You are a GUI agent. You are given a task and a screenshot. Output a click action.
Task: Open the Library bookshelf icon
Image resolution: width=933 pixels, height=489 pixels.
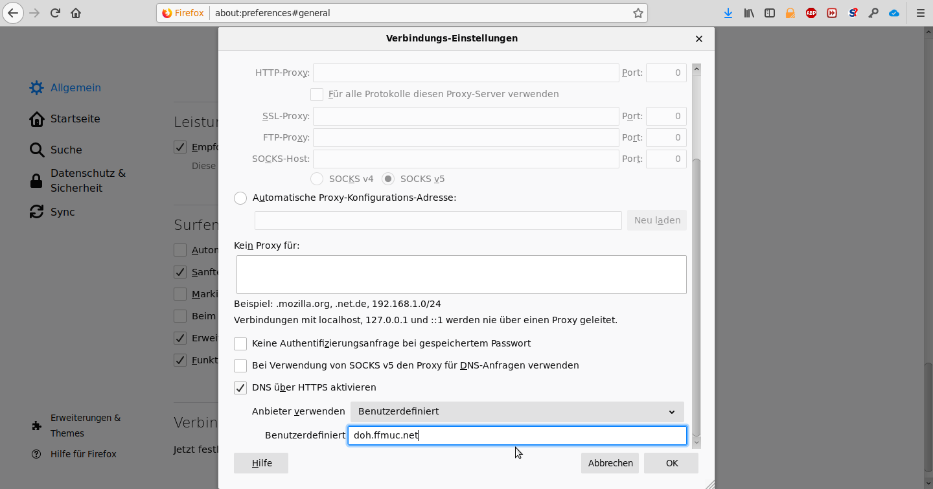749,13
